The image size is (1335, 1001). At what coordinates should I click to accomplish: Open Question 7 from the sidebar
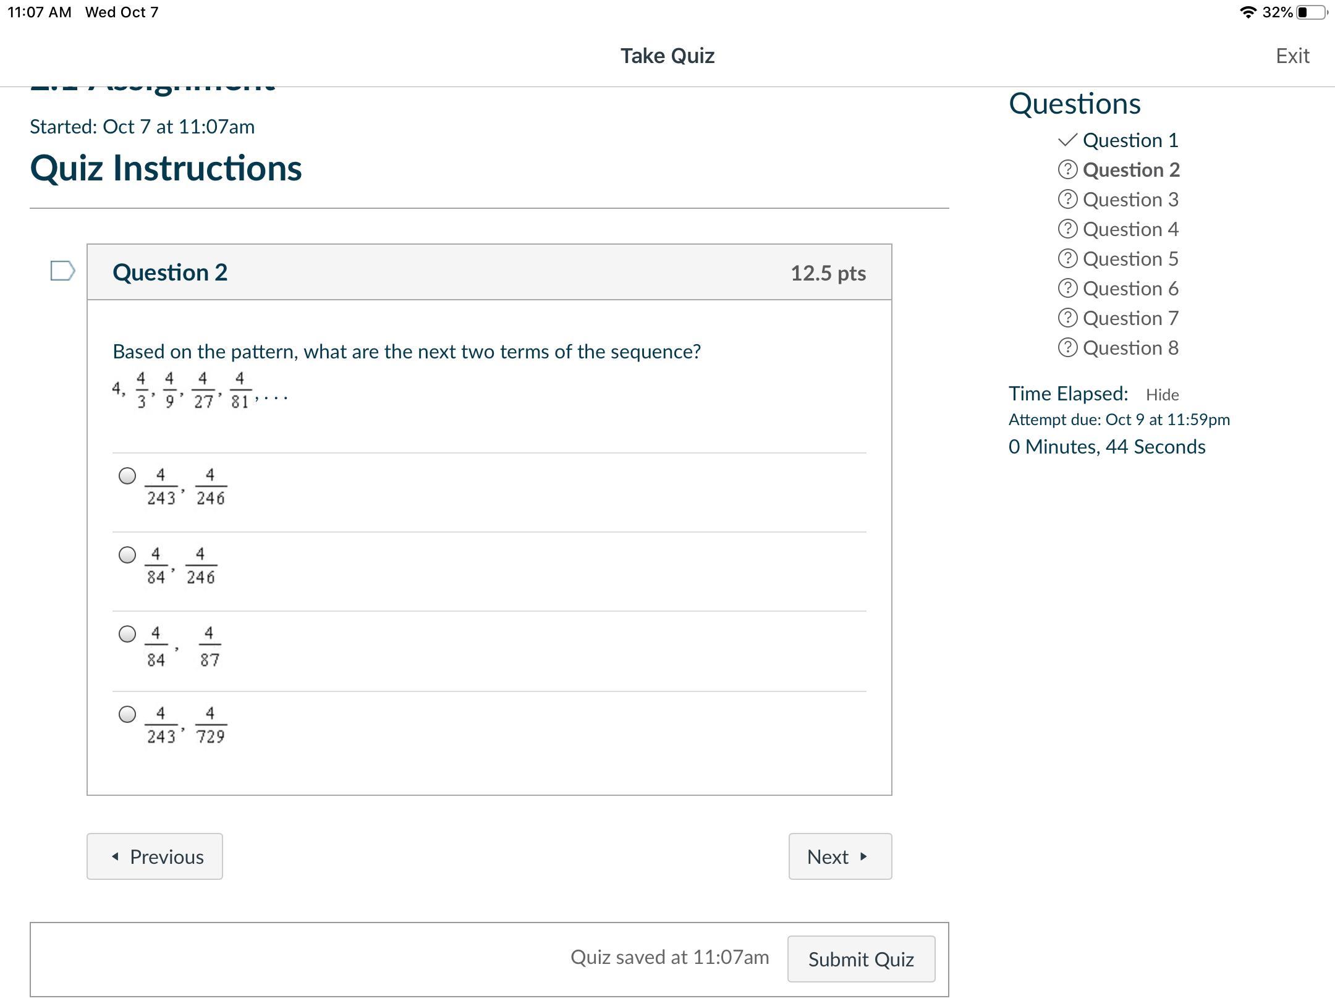tap(1130, 318)
